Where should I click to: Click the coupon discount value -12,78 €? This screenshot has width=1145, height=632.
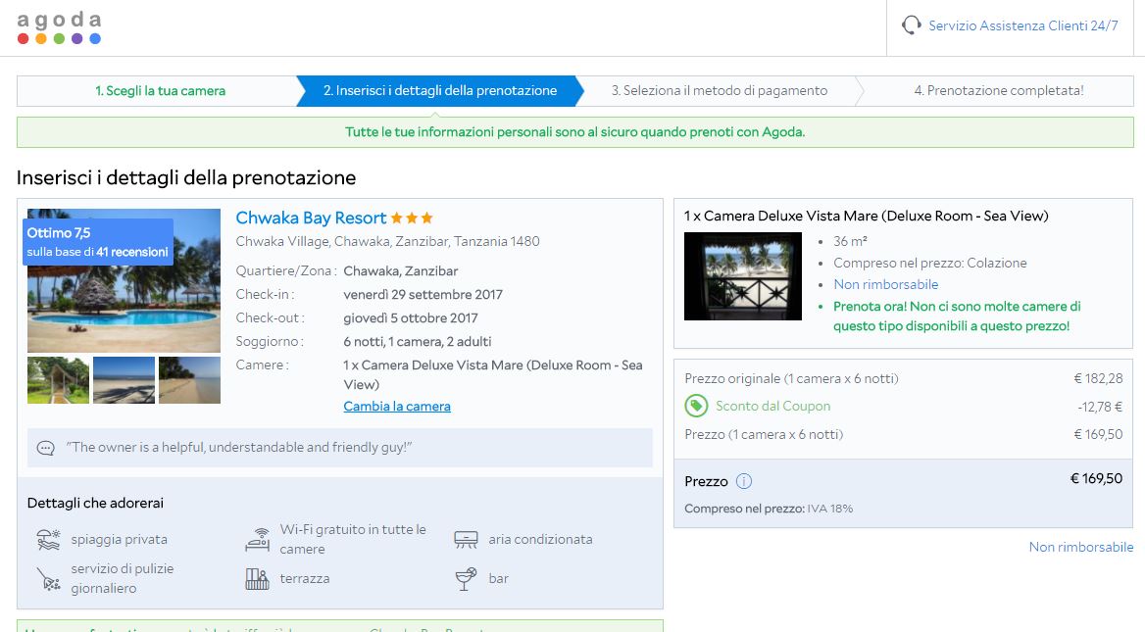click(1100, 407)
